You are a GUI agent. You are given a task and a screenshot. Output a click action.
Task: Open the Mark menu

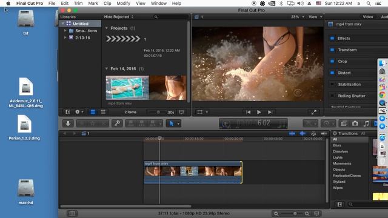[93, 3]
